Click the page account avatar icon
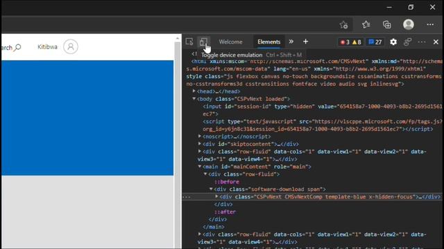Image resolution: width=444 pixels, height=249 pixels. coord(71,46)
